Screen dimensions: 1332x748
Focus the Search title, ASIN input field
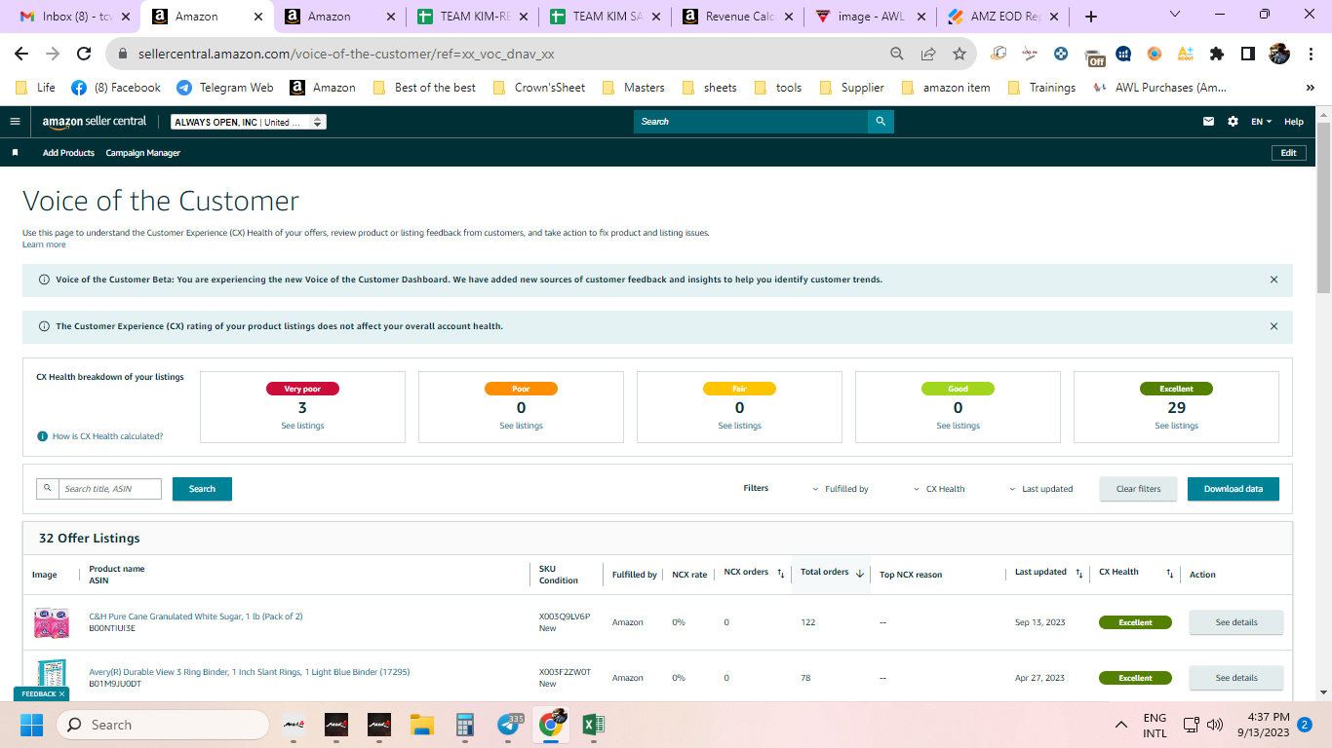[109, 489]
